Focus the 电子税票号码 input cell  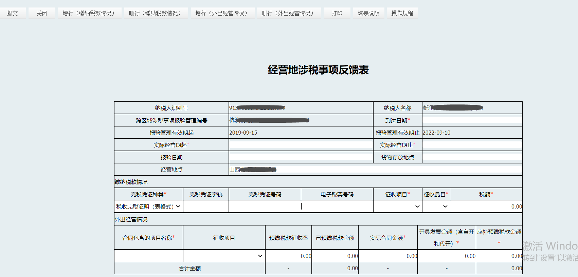337,206
